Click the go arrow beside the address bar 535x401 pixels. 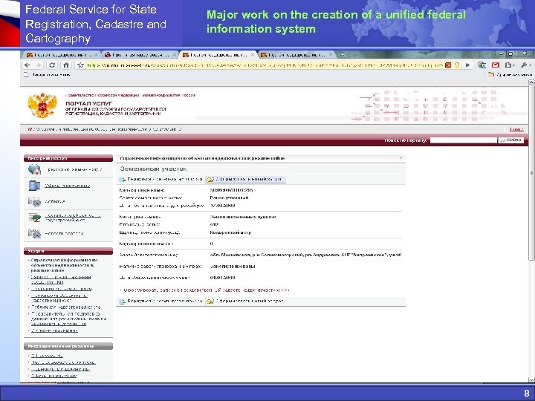point(468,65)
